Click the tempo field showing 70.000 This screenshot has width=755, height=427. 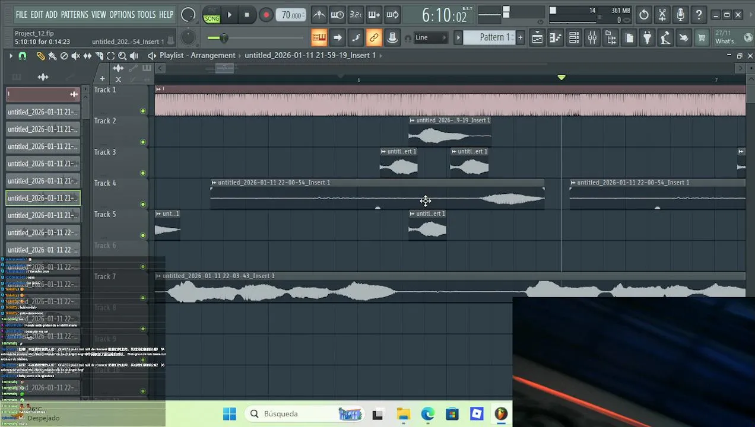click(291, 15)
